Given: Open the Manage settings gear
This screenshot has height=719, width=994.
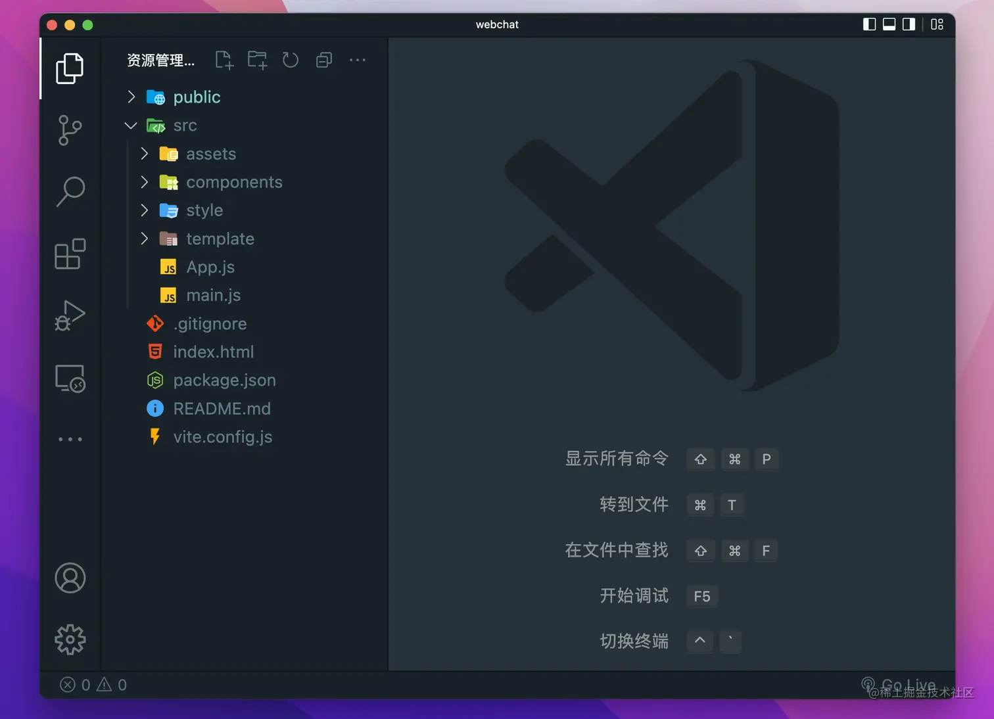Looking at the screenshot, I should [70, 639].
